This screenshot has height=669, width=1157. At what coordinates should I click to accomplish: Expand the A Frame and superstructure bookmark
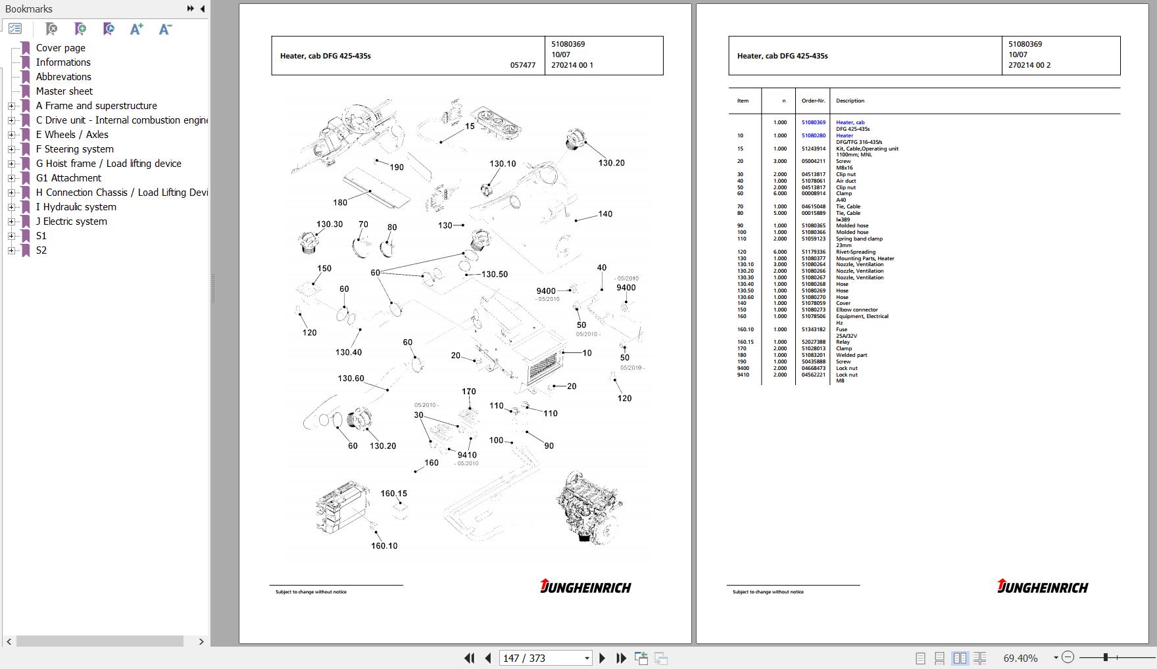click(x=11, y=106)
